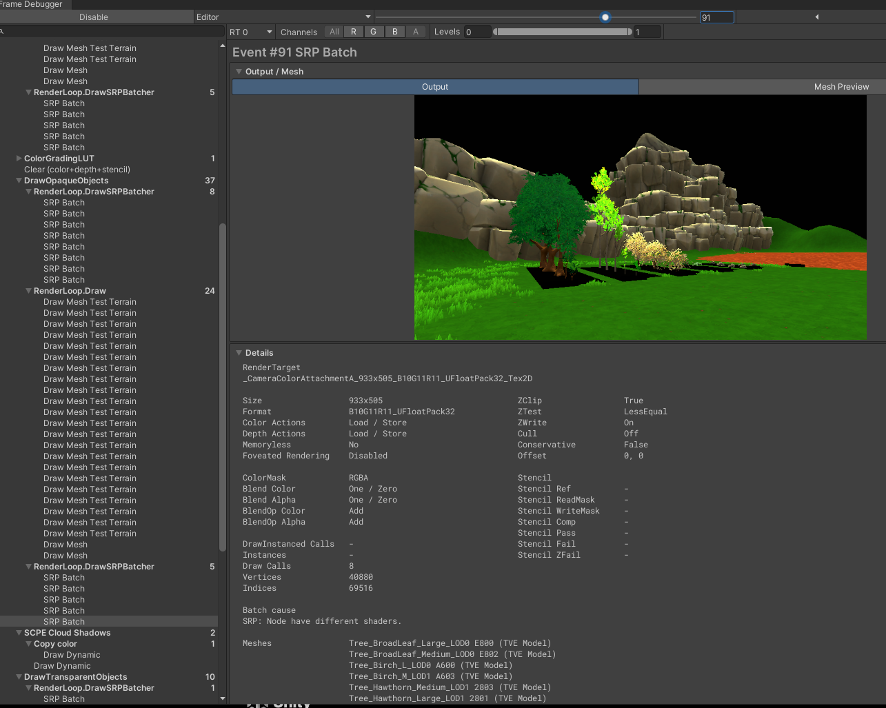This screenshot has height=708, width=886.
Task: Collapse the DrawOpaqueObjects group
Action: pyautogui.click(x=19, y=181)
